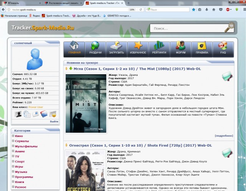The height and width of the screenshot is (191, 246).
Task: Expand the Кино category
Action: [13, 136]
